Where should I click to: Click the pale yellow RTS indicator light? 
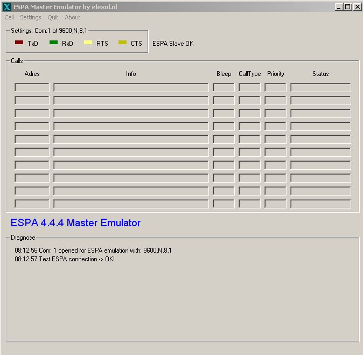(x=88, y=43)
